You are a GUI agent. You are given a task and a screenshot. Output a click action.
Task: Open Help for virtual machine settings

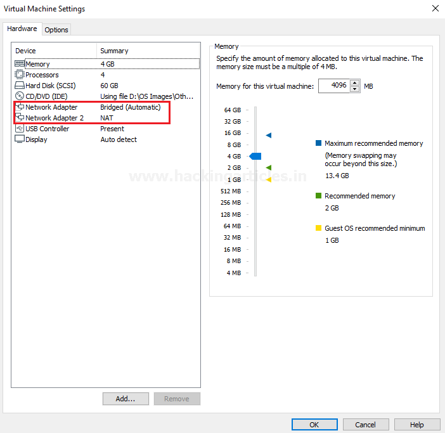click(416, 425)
